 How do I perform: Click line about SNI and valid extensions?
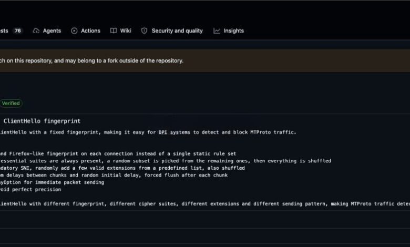(x=122, y=168)
